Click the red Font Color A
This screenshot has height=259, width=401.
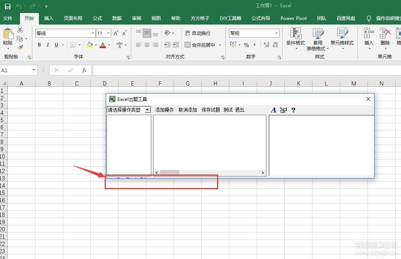click(103, 45)
